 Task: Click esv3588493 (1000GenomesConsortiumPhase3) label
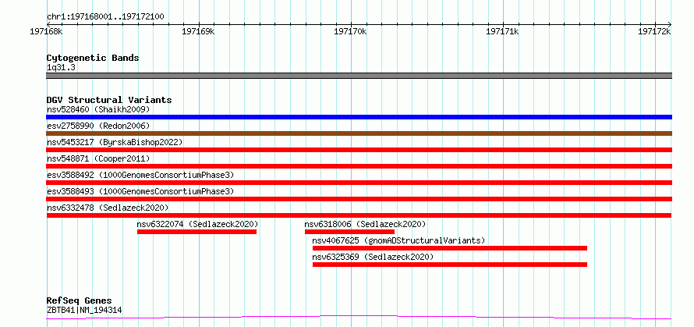pos(140,191)
